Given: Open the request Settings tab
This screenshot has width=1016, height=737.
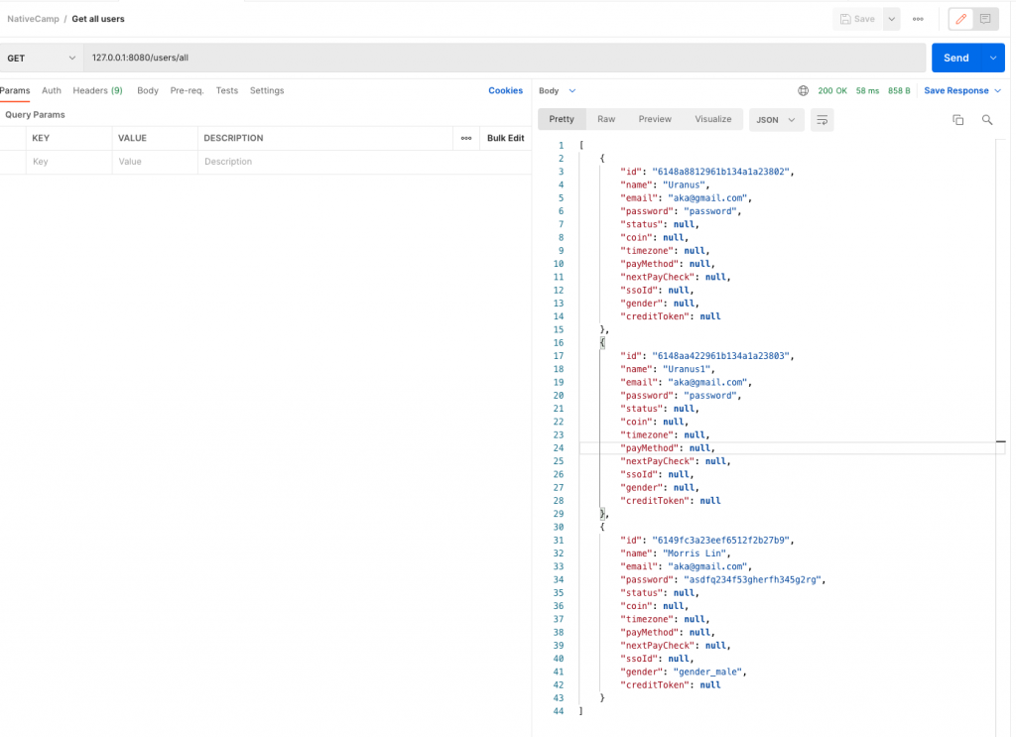Looking at the screenshot, I should (267, 90).
